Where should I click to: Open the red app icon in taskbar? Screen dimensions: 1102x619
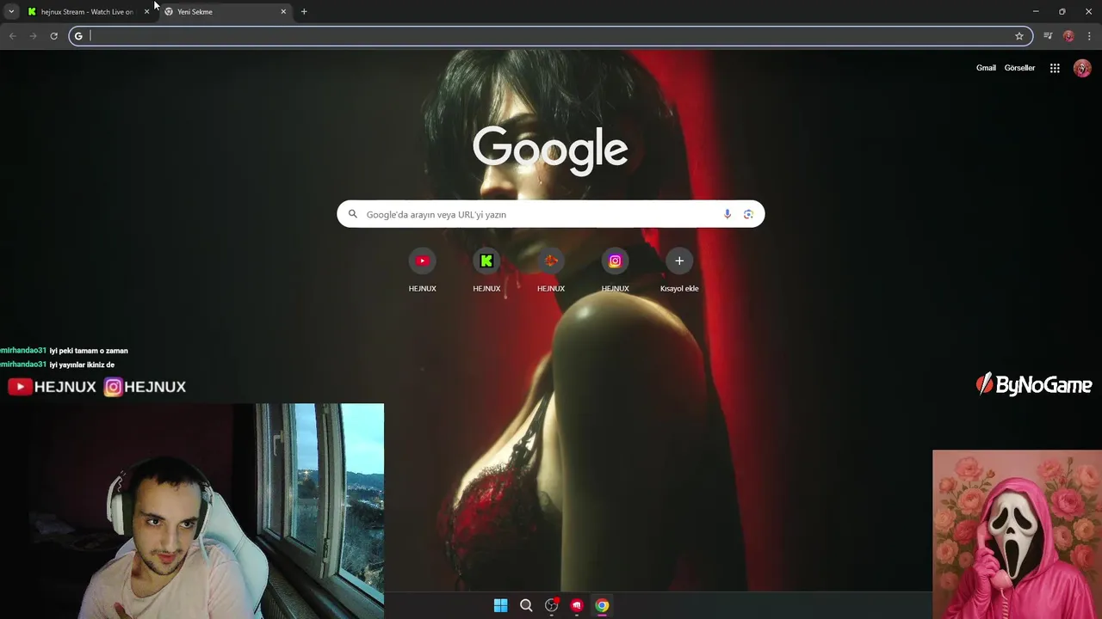point(577,605)
